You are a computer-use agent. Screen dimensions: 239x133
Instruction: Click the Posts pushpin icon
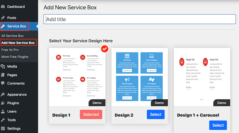tap(3, 18)
